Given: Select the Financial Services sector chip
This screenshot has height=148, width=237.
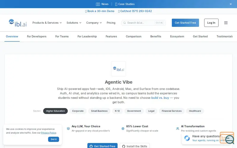Looking at the screenshot, I should 172,111.
